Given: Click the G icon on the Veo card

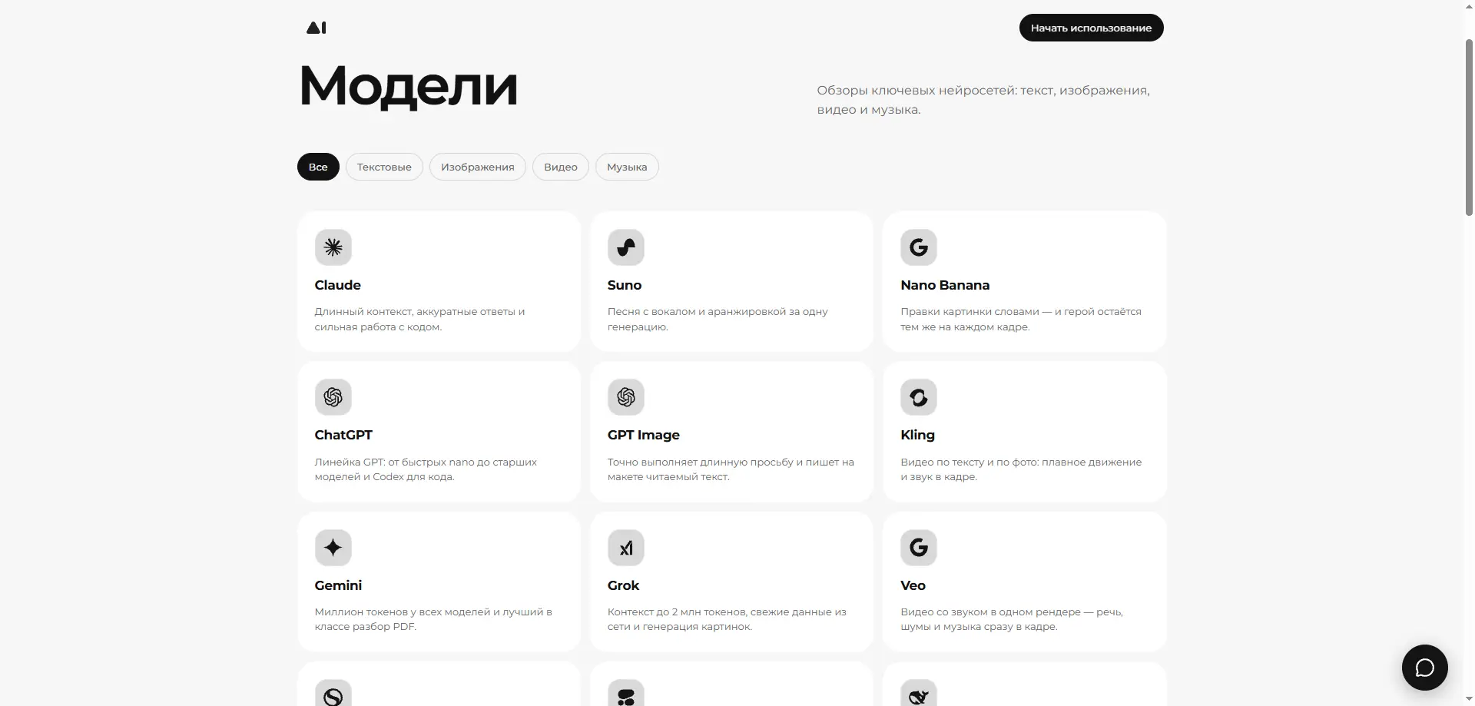Looking at the screenshot, I should point(919,548).
